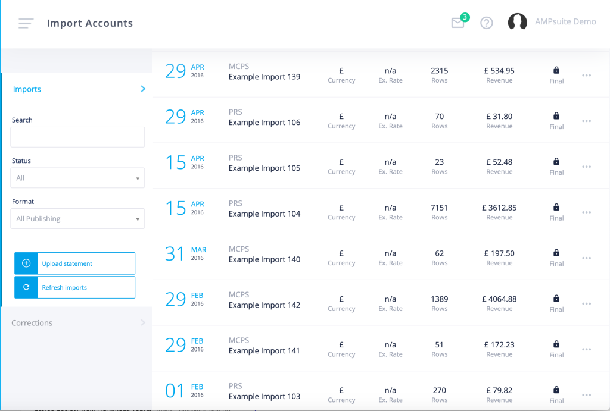Click the AMPsuite Demo user avatar
This screenshot has height=411, width=610.
pyautogui.click(x=518, y=22)
